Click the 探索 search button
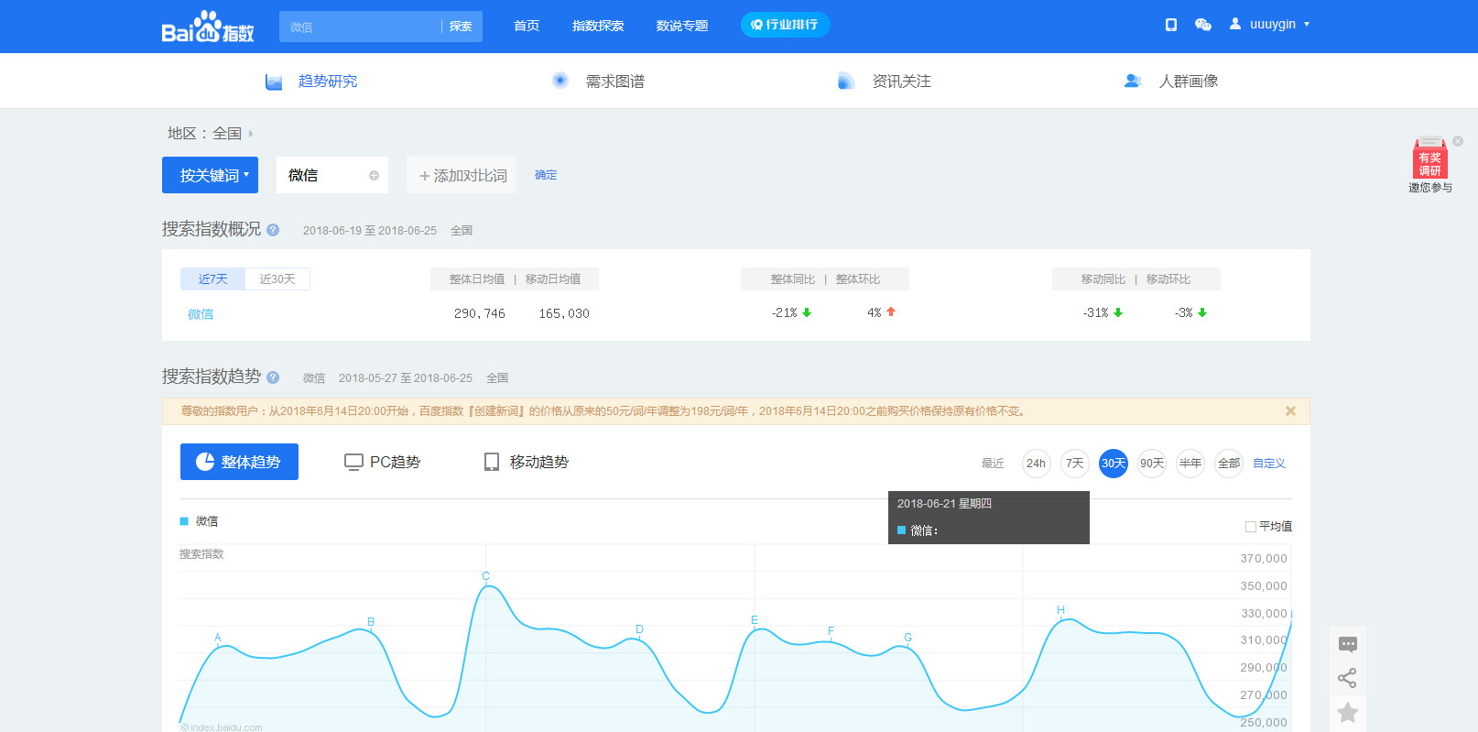The width and height of the screenshot is (1478, 732). 461,27
